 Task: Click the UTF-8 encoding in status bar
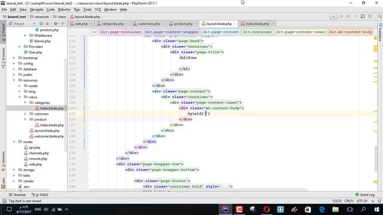362,201
